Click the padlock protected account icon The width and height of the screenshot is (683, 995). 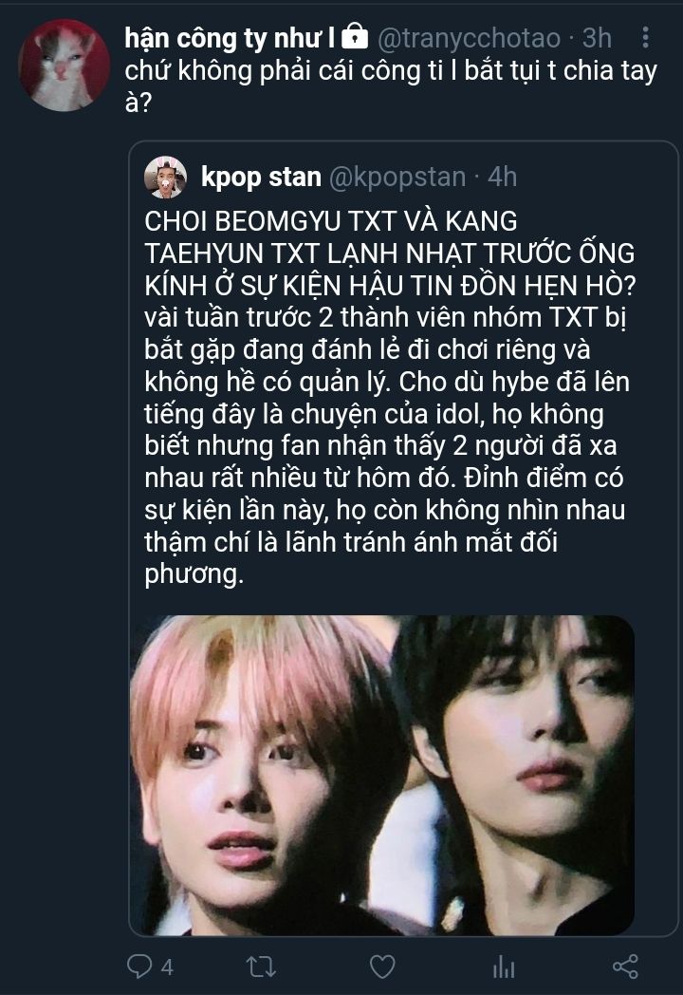pyautogui.click(x=355, y=37)
